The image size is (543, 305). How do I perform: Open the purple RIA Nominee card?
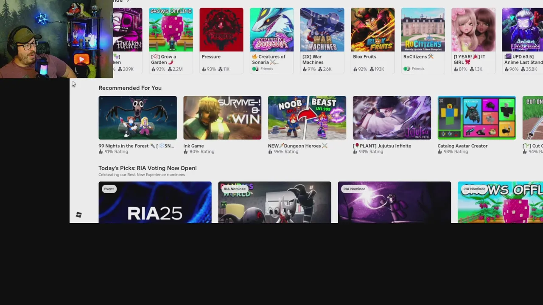(395, 202)
